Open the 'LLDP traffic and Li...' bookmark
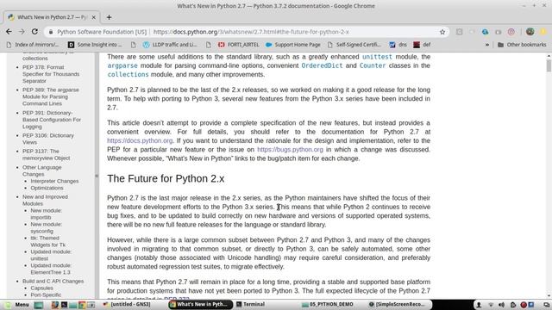The width and height of the screenshot is (552, 310). [170, 45]
